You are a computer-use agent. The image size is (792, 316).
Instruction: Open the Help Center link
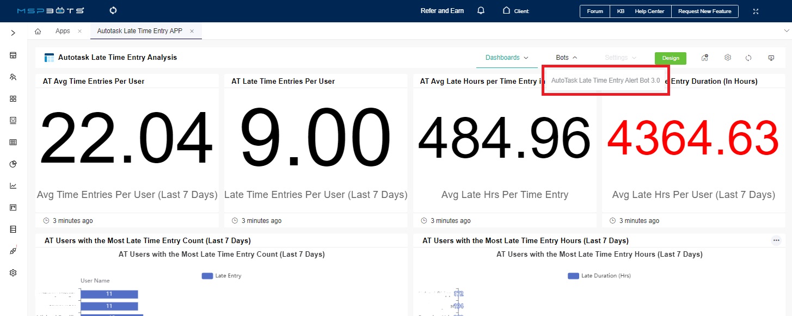[650, 11]
